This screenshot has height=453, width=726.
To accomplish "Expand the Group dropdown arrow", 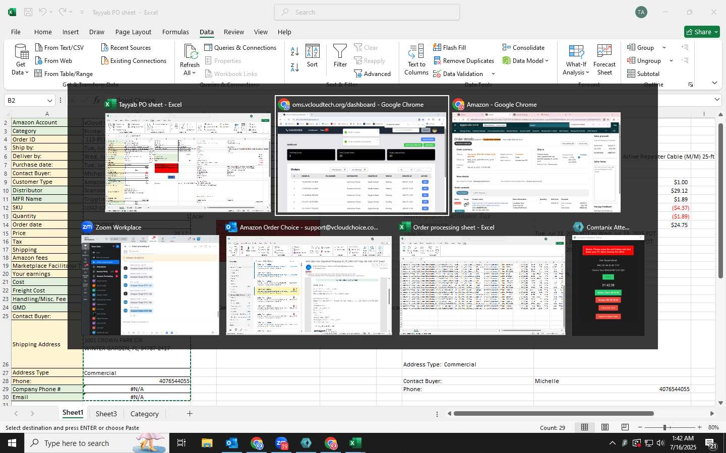I will [664, 48].
